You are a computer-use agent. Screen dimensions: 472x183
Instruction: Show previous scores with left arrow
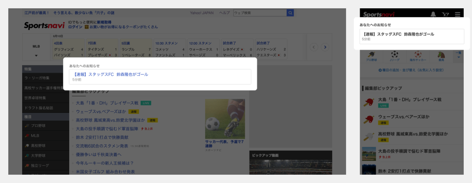314,47
